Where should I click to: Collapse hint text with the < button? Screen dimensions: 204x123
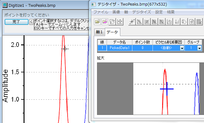tap(31, 22)
